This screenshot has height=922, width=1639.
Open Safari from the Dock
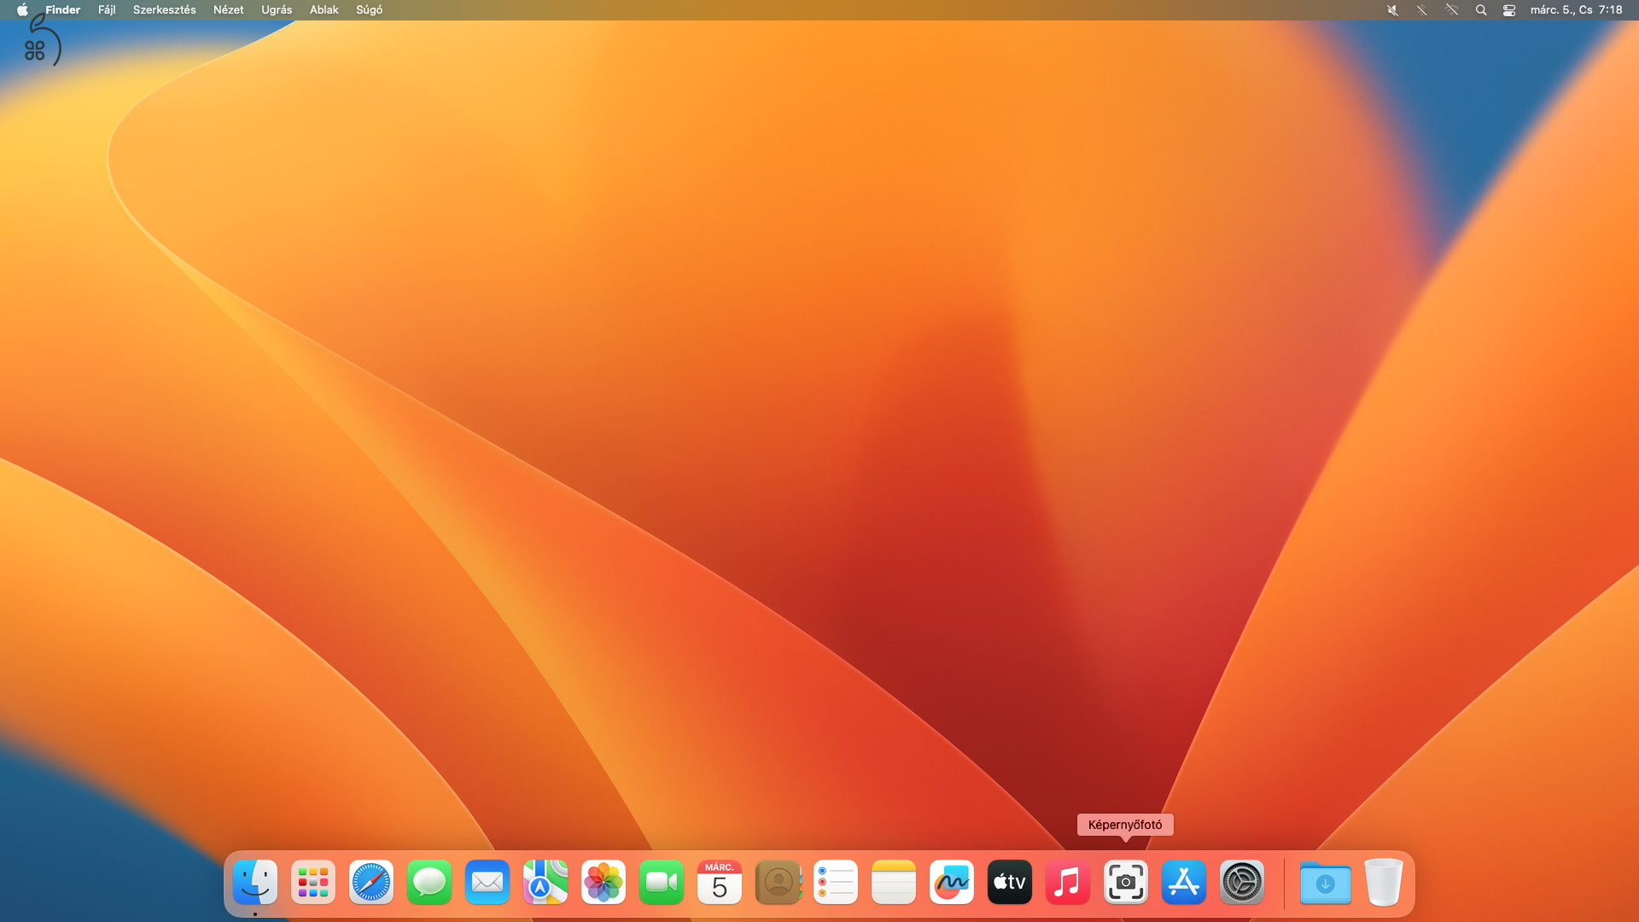pos(371,883)
